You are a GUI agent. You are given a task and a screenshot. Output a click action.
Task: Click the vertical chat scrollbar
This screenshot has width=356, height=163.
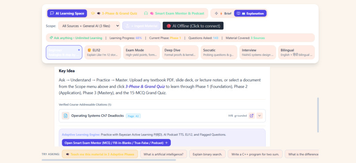point(318,115)
